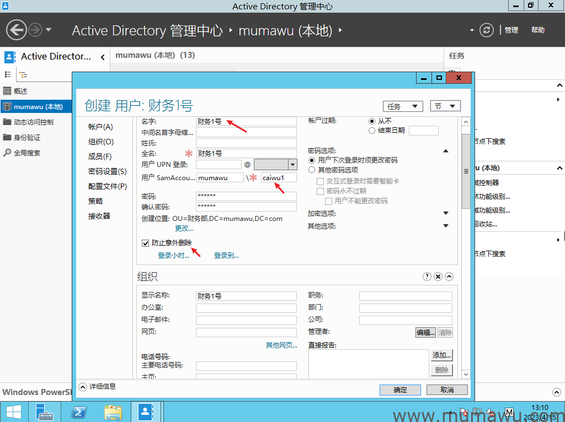
Task: Click the 取消 button
Action: [447, 389]
